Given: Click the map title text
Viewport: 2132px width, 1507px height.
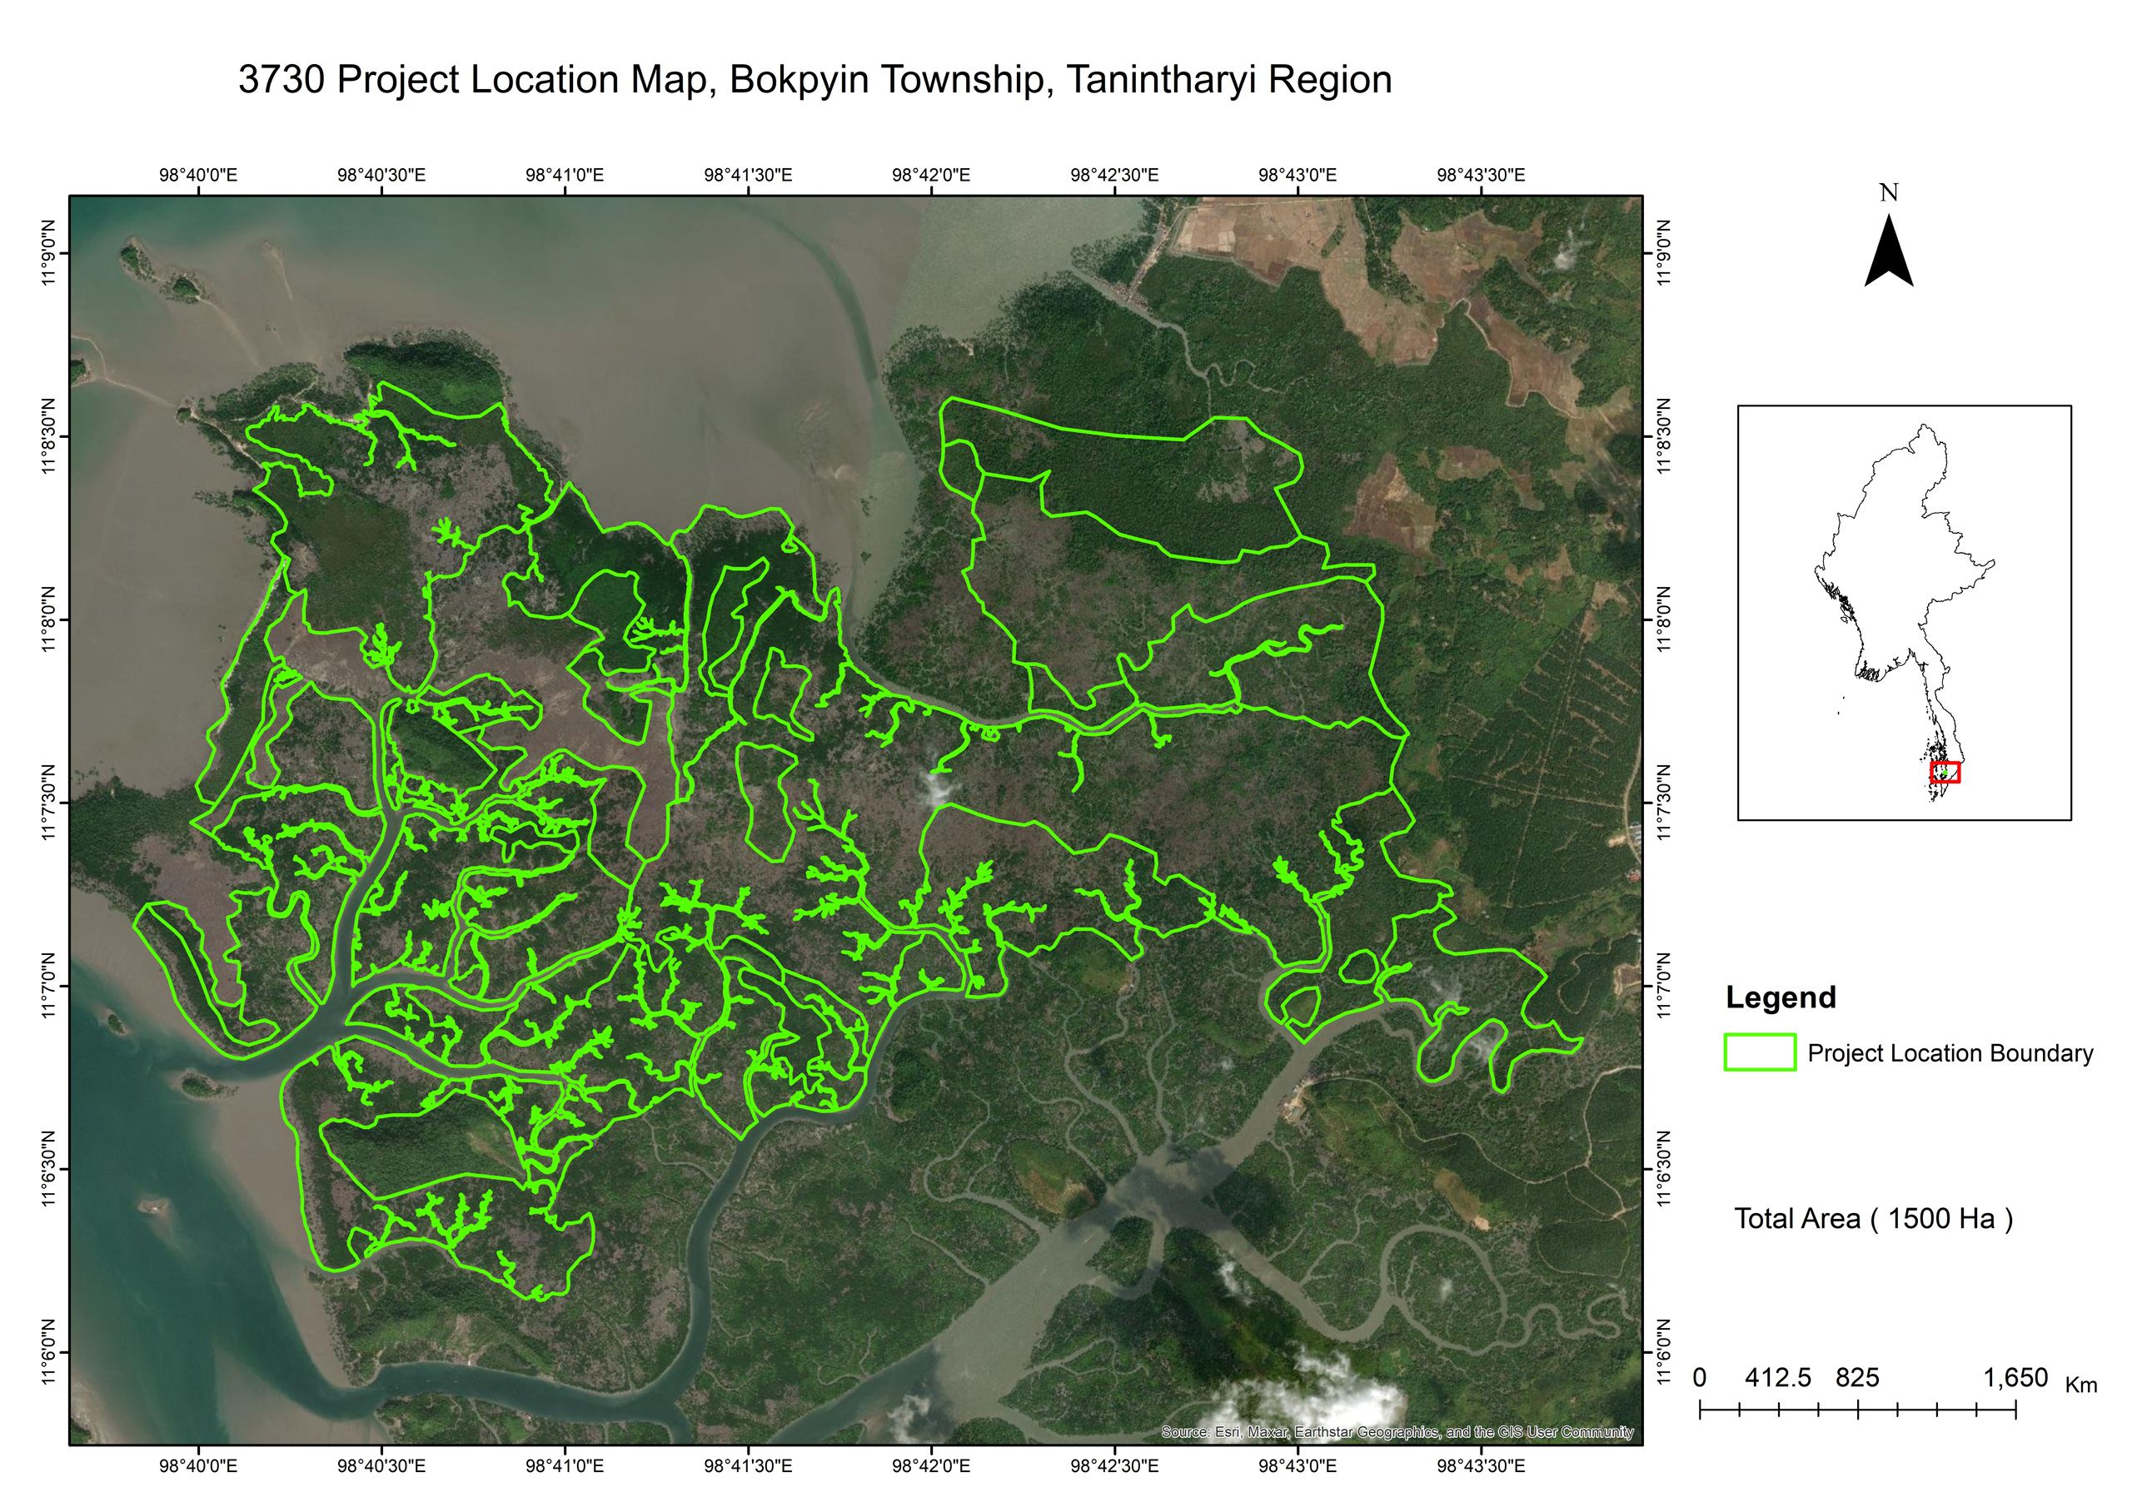Looking at the screenshot, I should click(x=814, y=80).
